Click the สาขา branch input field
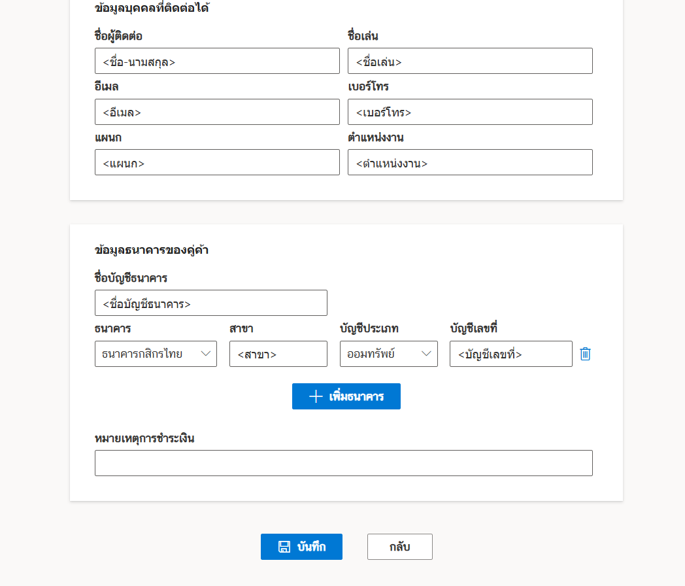The image size is (685, 586). [x=278, y=354]
